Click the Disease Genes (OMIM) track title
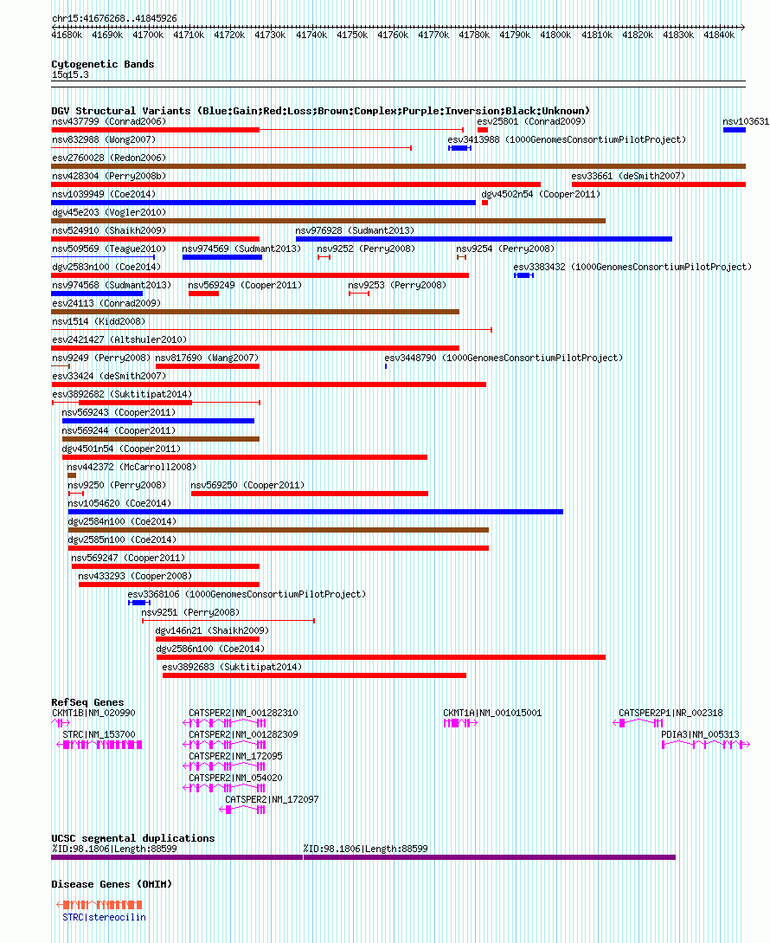770x943 pixels. 112,884
